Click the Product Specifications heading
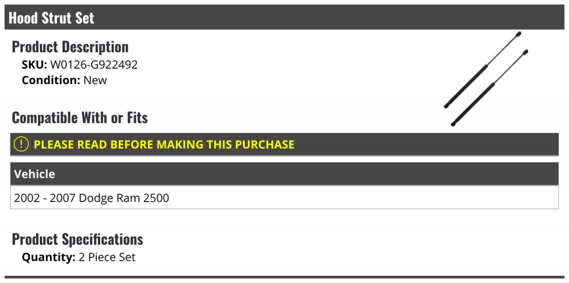This screenshot has width=569, height=283. (77, 239)
